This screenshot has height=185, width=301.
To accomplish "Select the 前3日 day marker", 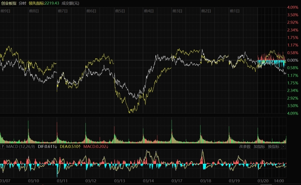I will [177, 11].
